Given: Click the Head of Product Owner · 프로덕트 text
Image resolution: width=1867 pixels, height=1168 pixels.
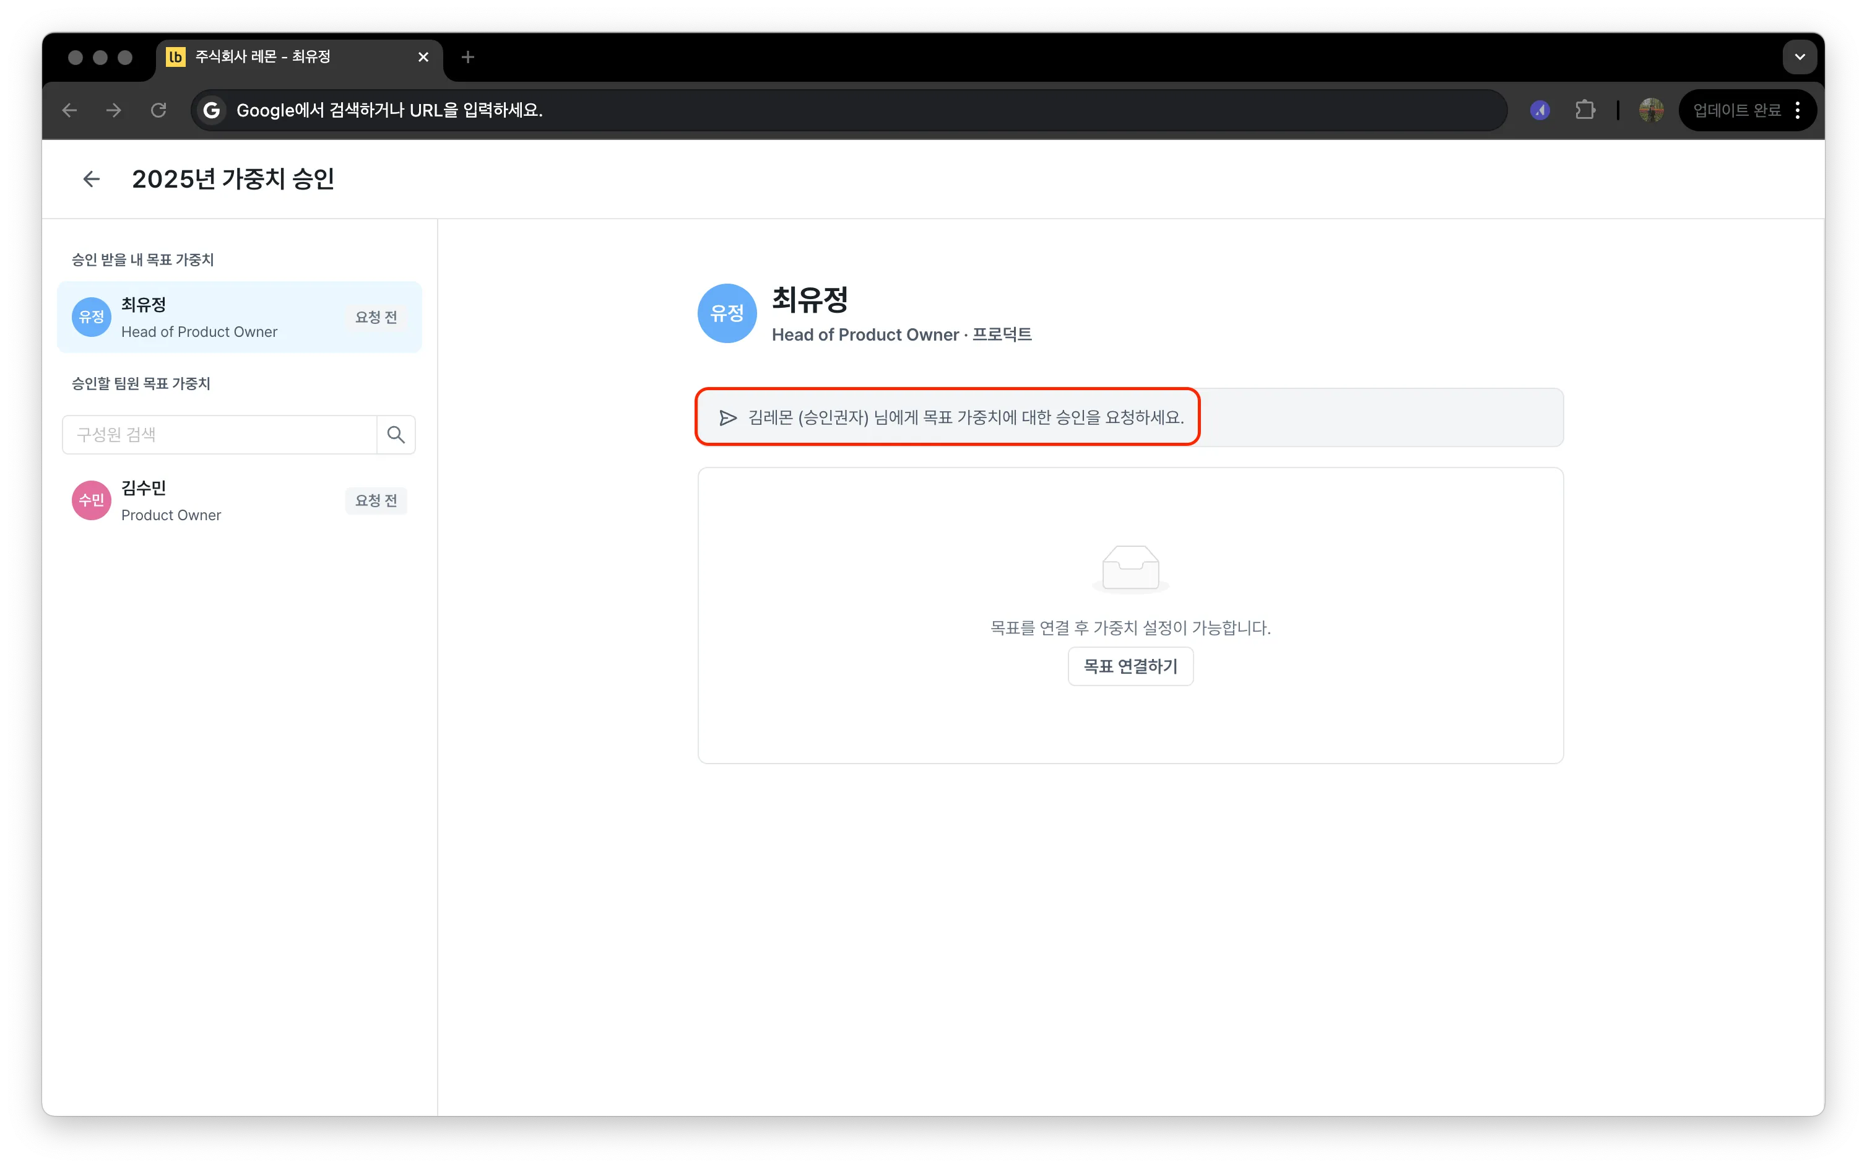Looking at the screenshot, I should [x=902, y=334].
